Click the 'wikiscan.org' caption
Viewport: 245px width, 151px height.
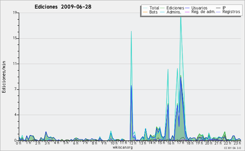click(122, 147)
